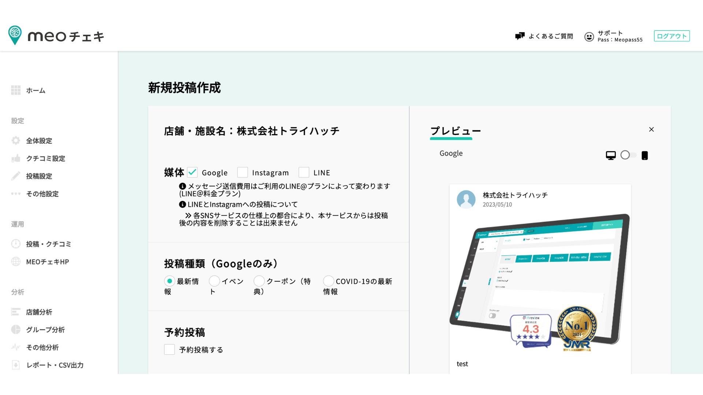The image size is (703, 395).
Task: Select the desktop monitor preview icon
Action: [x=610, y=155]
